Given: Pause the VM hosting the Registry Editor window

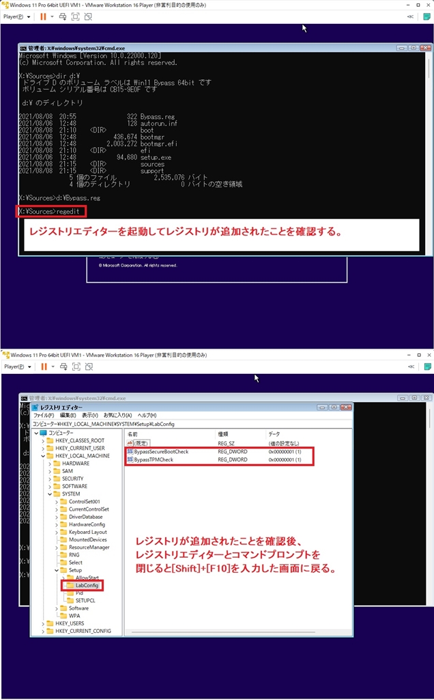Looking at the screenshot, I should coord(44,366).
